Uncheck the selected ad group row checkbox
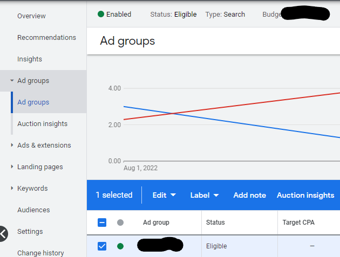The width and height of the screenshot is (340, 257). pos(102,246)
